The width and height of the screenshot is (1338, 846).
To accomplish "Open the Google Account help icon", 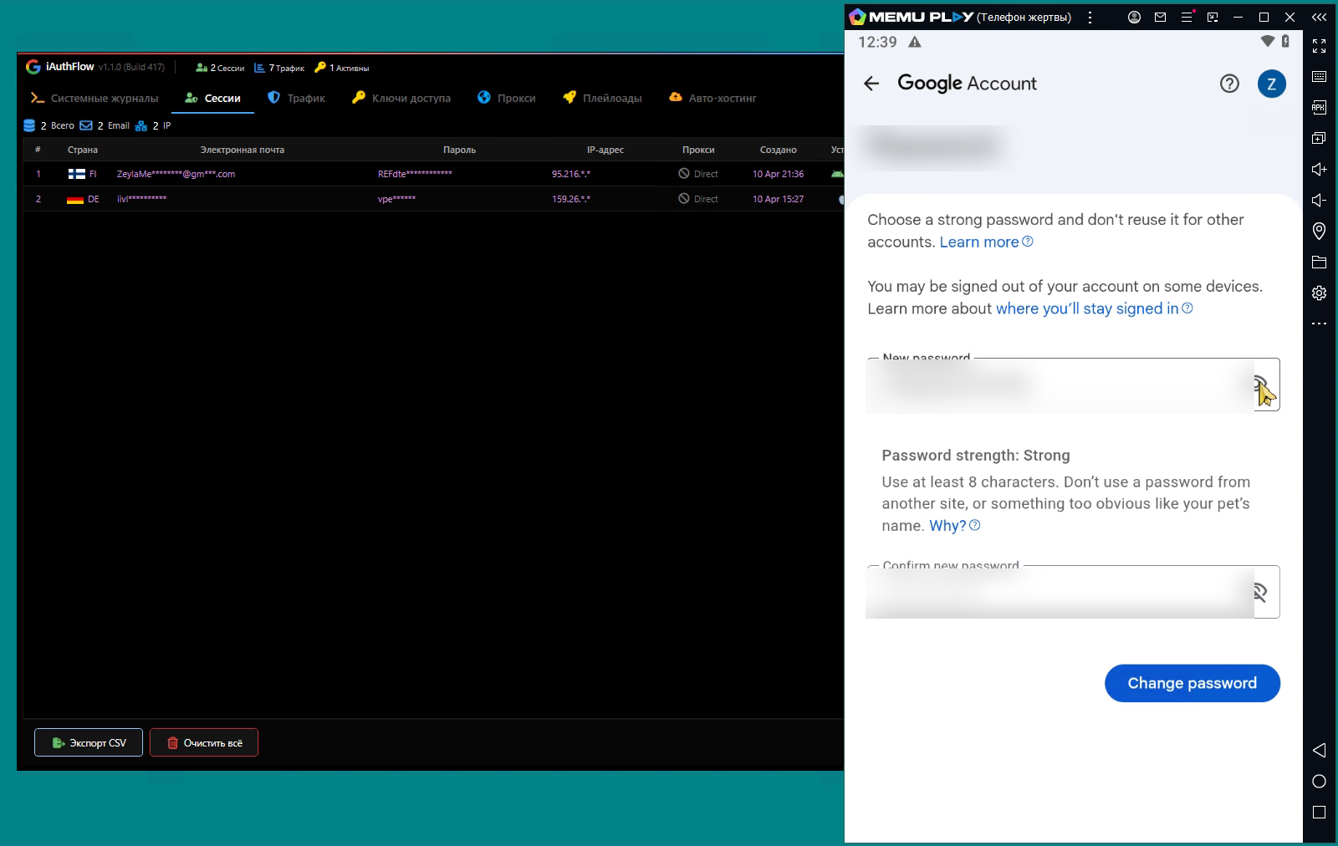I will pyautogui.click(x=1229, y=83).
